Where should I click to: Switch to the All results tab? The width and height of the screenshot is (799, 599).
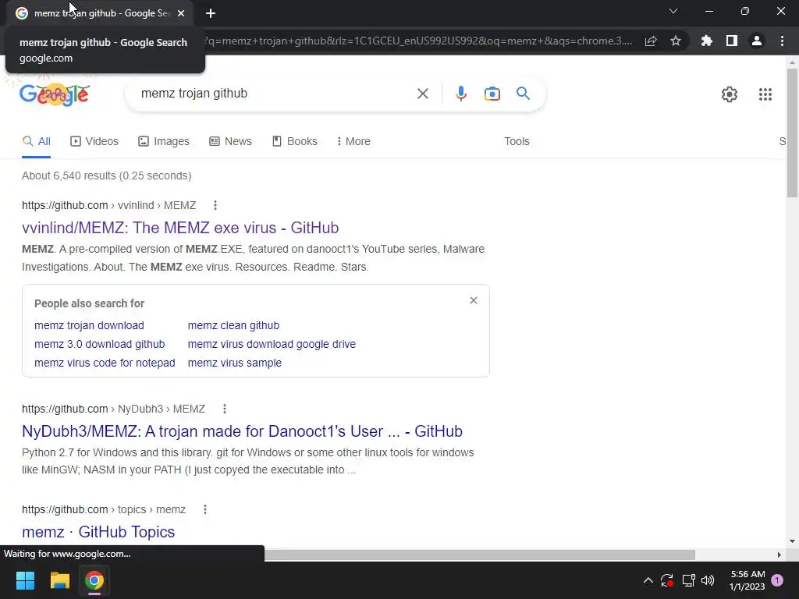(x=36, y=142)
